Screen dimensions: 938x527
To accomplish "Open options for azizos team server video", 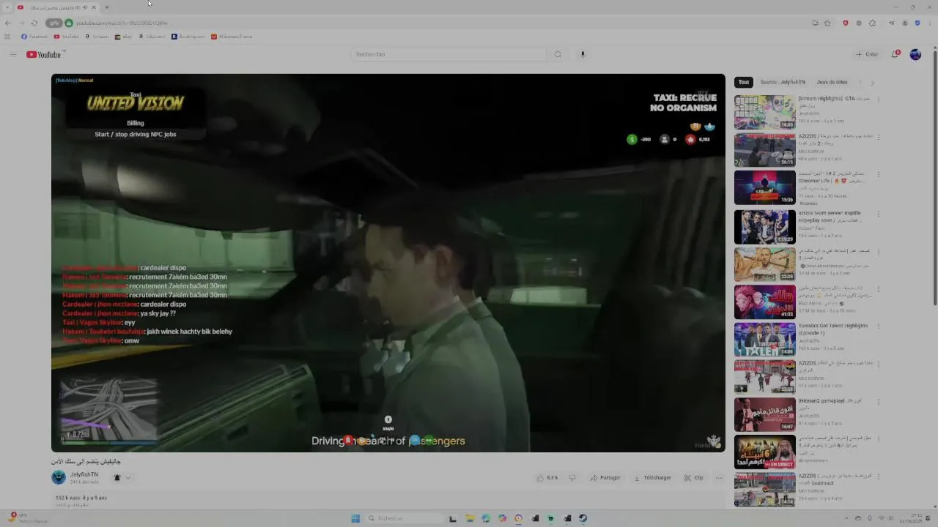I will tap(878, 214).
